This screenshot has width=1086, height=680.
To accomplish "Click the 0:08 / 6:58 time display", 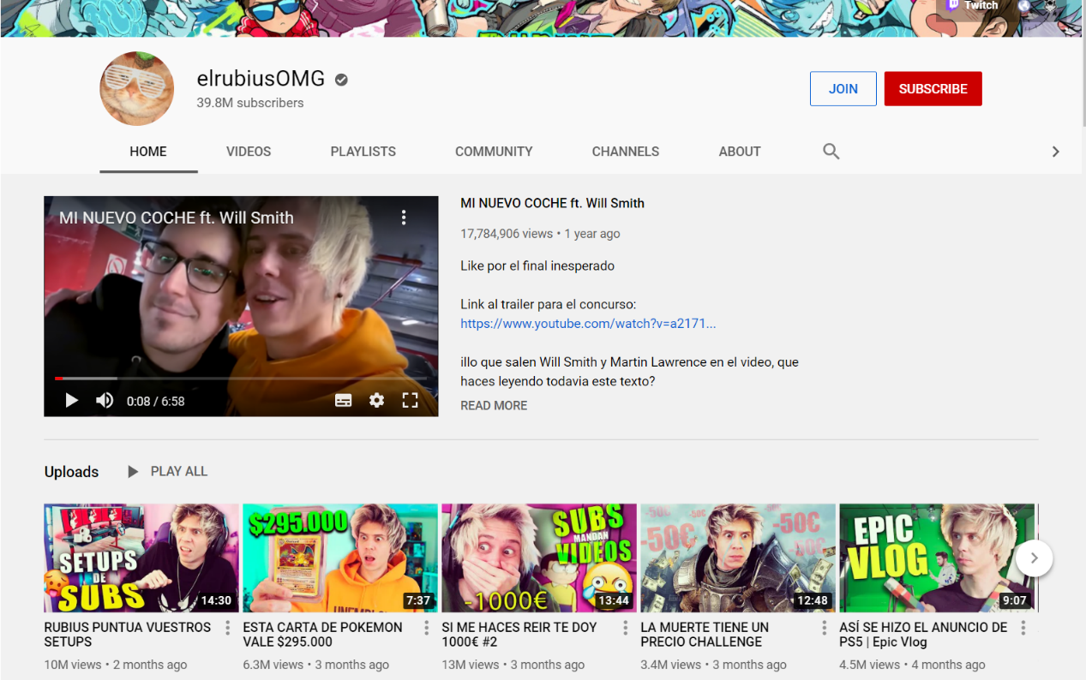I will click(x=156, y=401).
